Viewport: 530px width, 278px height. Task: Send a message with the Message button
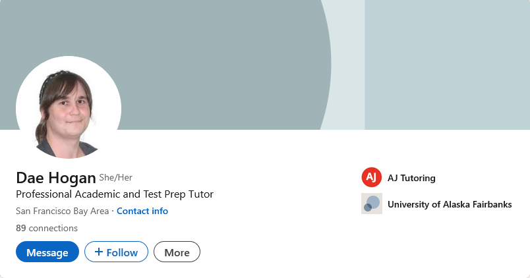tap(47, 252)
